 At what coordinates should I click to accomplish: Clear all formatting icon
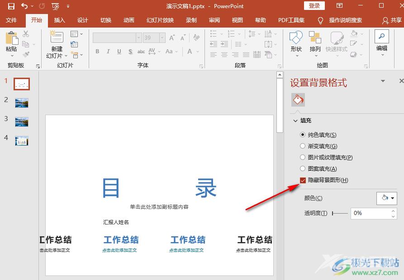pos(196,37)
